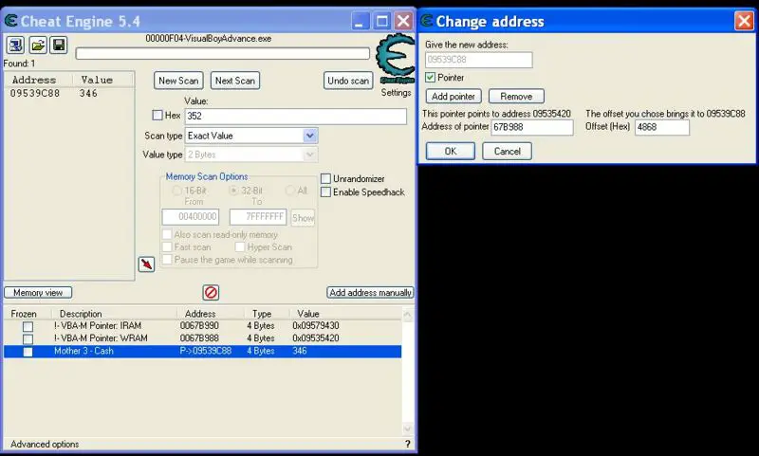Toggle the Hex checkbox
Viewport: 759px width, 456px height.
pyautogui.click(x=157, y=115)
